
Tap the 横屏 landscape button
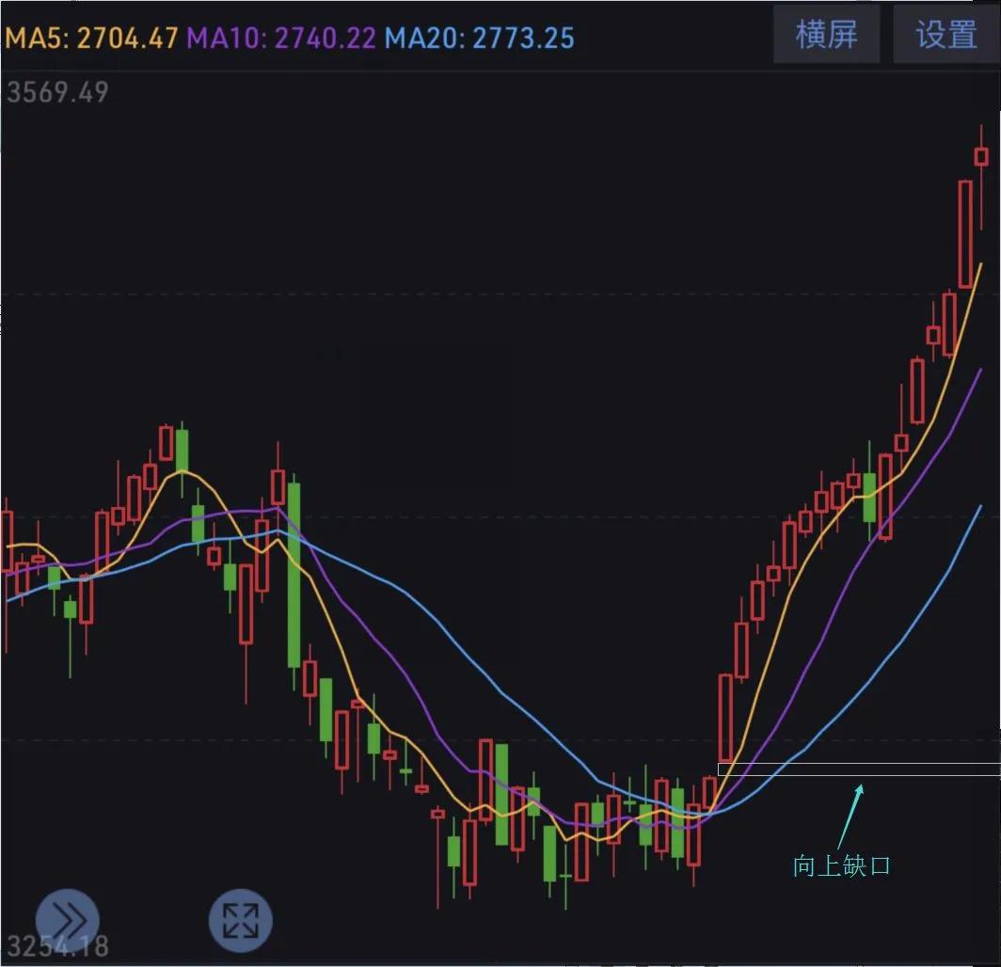(826, 35)
